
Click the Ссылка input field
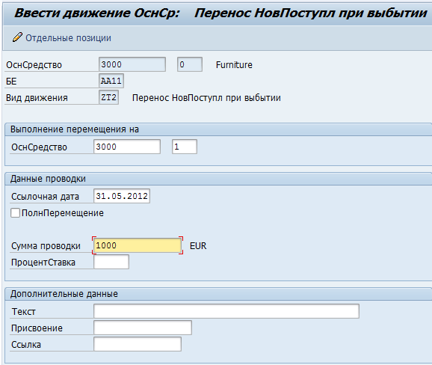point(138,344)
